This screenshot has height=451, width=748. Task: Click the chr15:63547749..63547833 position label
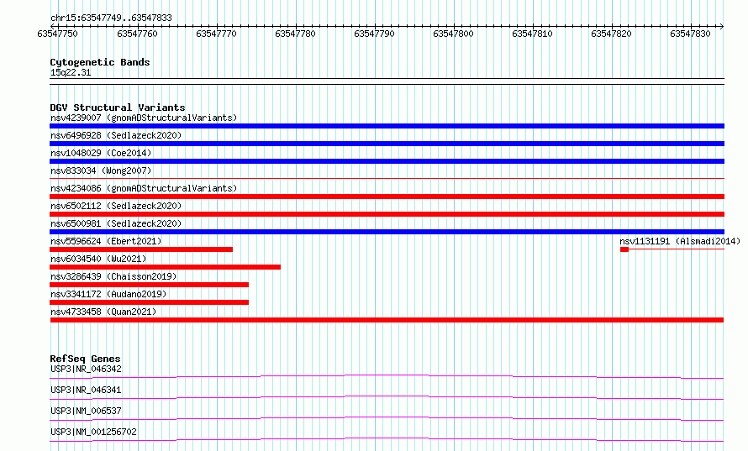(x=111, y=18)
